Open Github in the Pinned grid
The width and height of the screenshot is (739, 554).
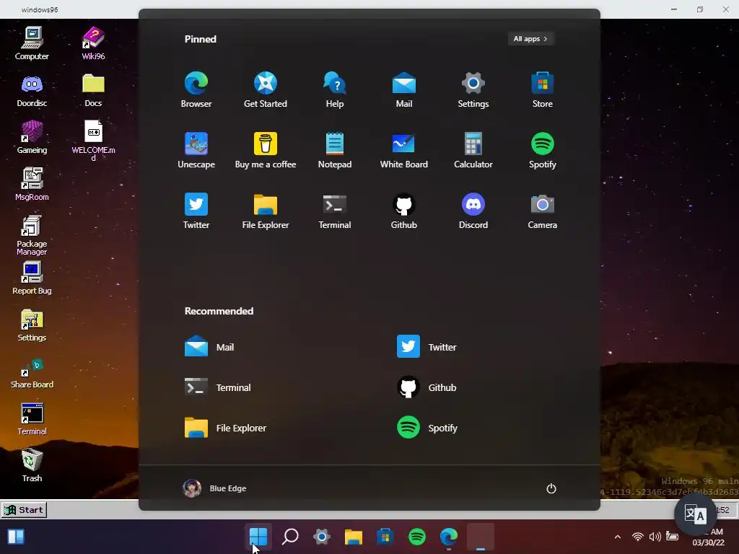(404, 211)
